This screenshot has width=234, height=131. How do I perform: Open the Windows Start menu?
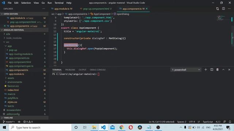coord(4,127)
